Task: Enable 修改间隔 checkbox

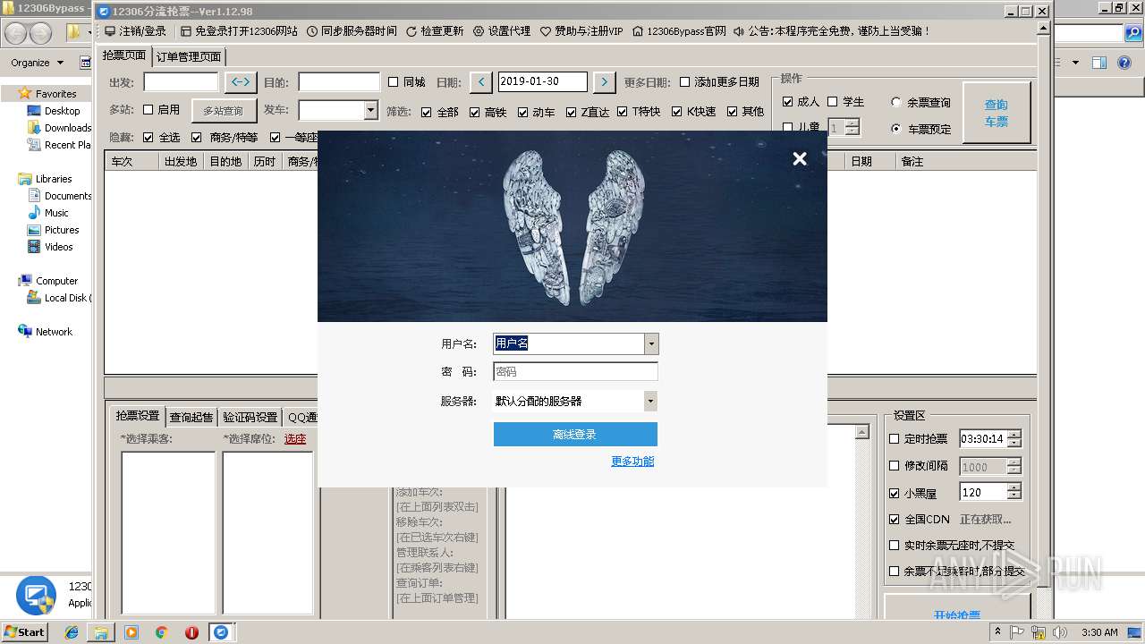Action: (919, 466)
